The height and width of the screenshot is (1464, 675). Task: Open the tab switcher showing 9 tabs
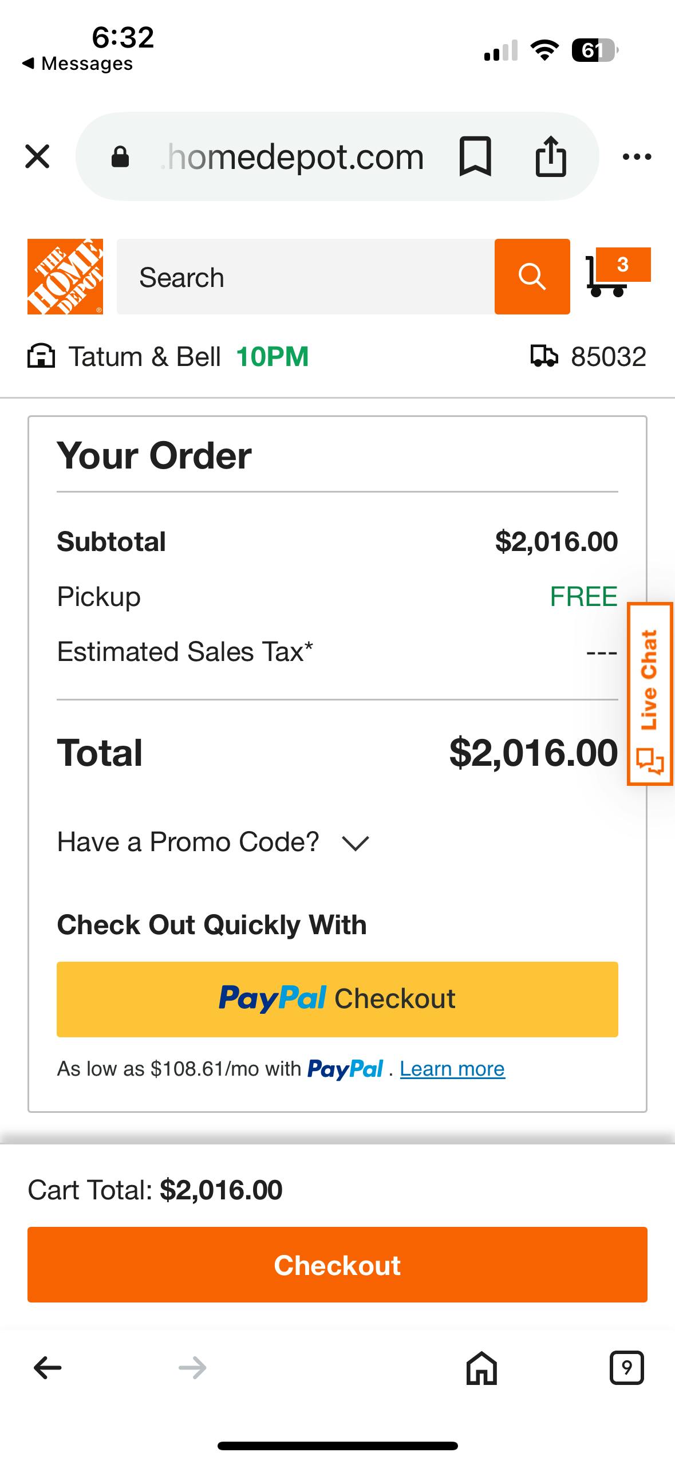pyautogui.click(x=626, y=1368)
